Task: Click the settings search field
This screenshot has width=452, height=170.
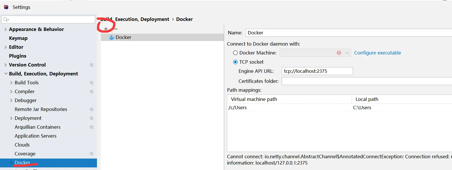Action: click(x=48, y=19)
